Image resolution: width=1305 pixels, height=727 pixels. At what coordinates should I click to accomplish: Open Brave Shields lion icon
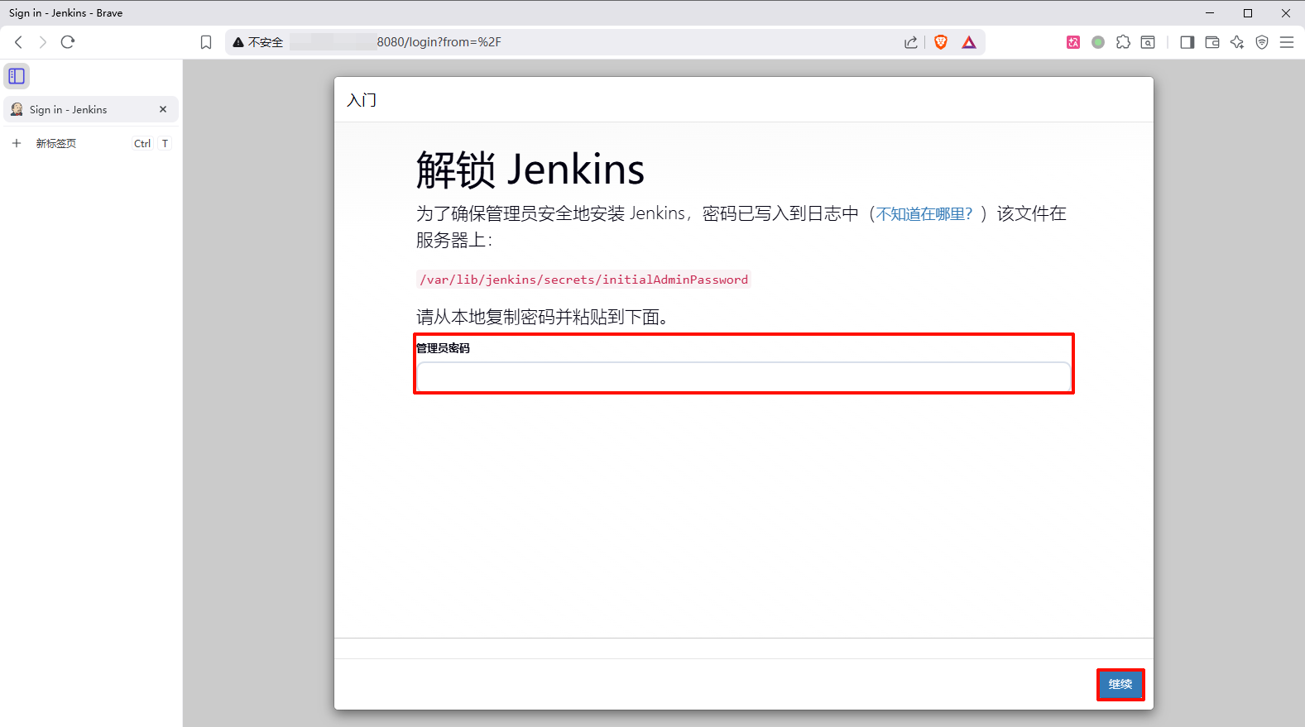coord(940,42)
